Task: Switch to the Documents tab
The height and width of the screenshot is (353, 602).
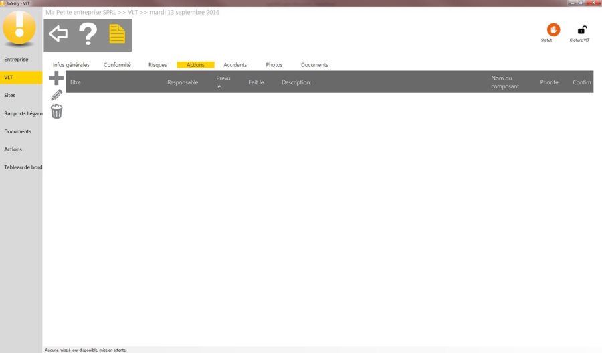Action: click(x=314, y=65)
